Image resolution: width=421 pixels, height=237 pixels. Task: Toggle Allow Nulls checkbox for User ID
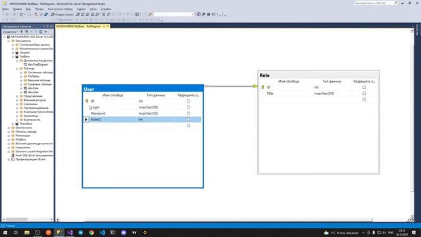pyautogui.click(x=189, y=101)
